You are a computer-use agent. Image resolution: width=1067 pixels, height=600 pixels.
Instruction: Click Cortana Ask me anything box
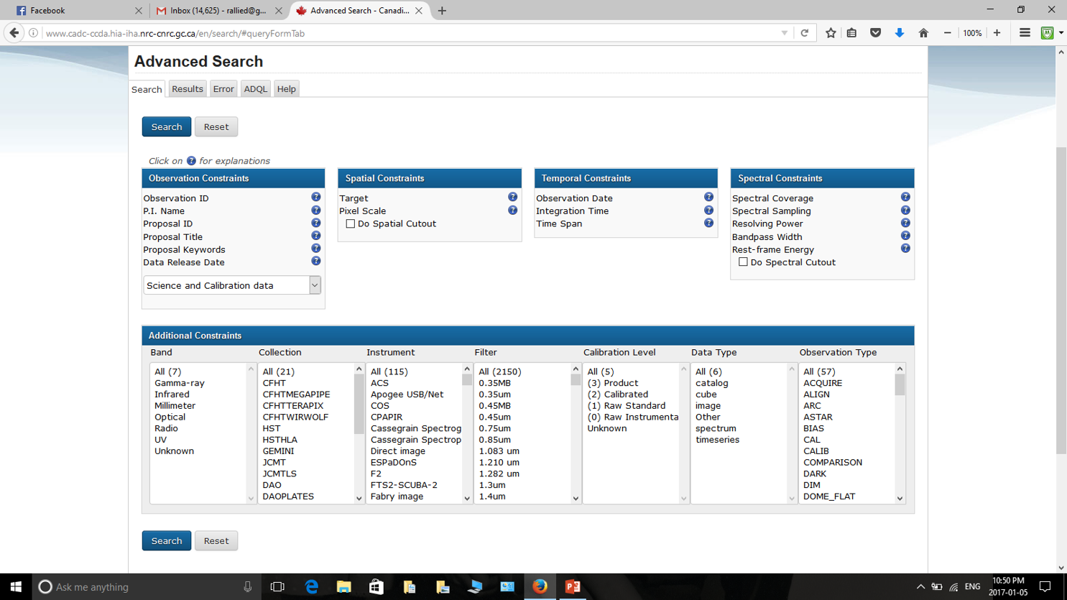point(147,587)
